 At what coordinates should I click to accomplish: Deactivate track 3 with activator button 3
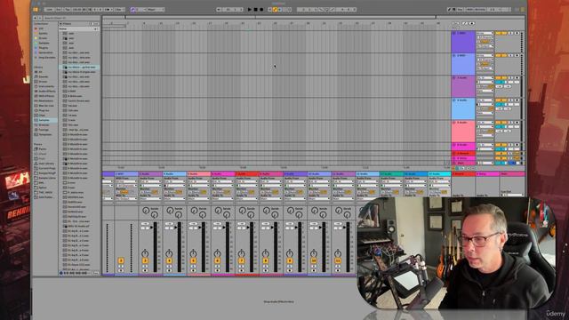145,260
